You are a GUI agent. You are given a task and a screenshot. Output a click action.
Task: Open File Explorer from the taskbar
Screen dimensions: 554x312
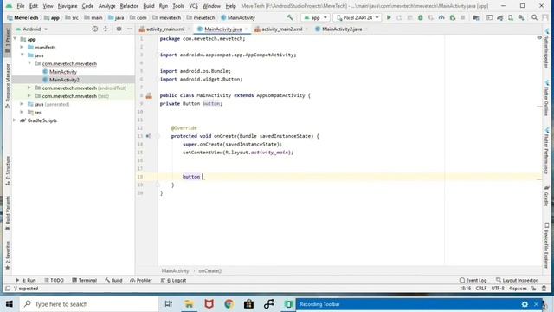(x=189, y=304)
